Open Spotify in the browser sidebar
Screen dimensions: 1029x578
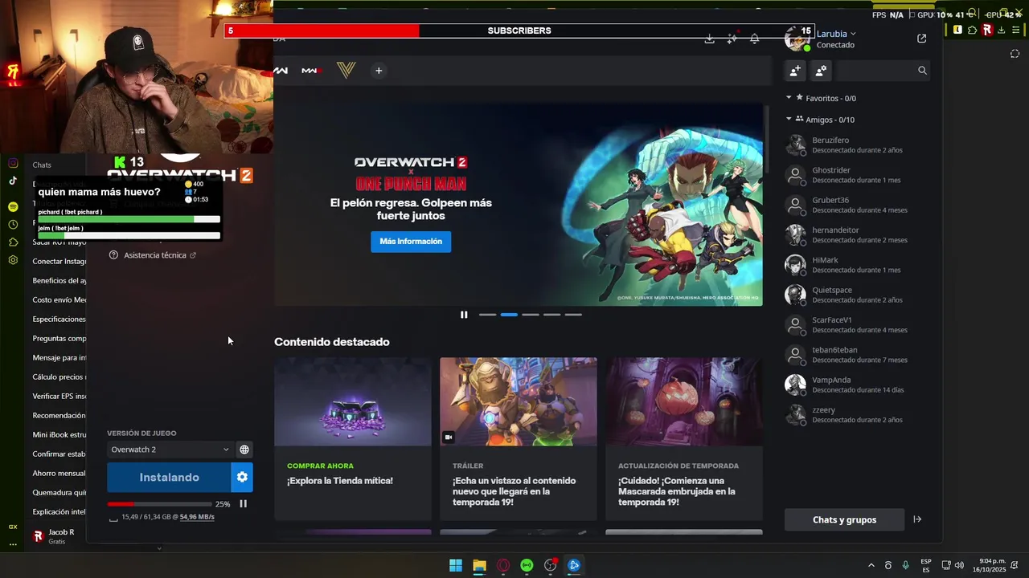point(13,207)
